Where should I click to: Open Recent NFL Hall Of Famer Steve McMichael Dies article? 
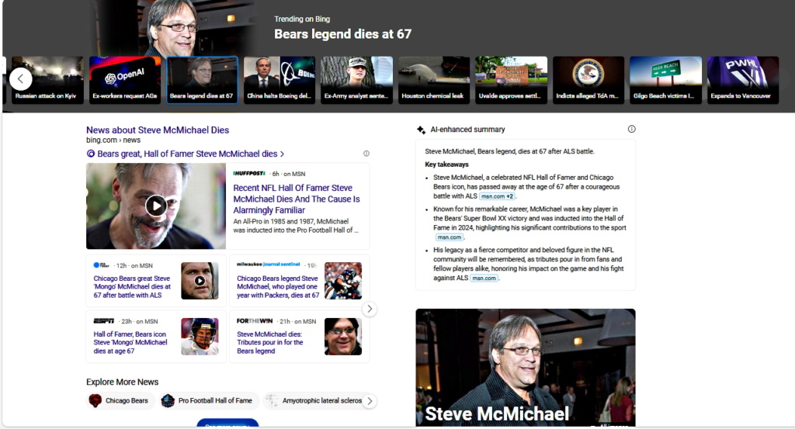tap(297, 199)
